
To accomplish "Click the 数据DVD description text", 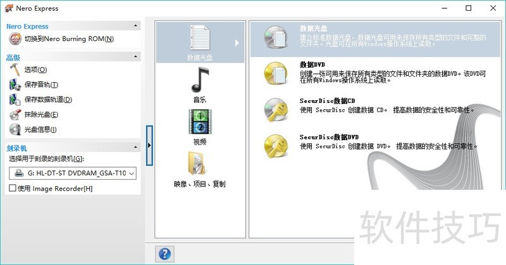I will pyautogui.click(x=393, y=77).
